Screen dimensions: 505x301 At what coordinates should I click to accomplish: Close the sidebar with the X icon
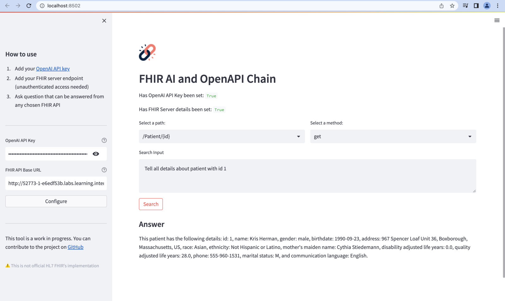tap(104, 21)
